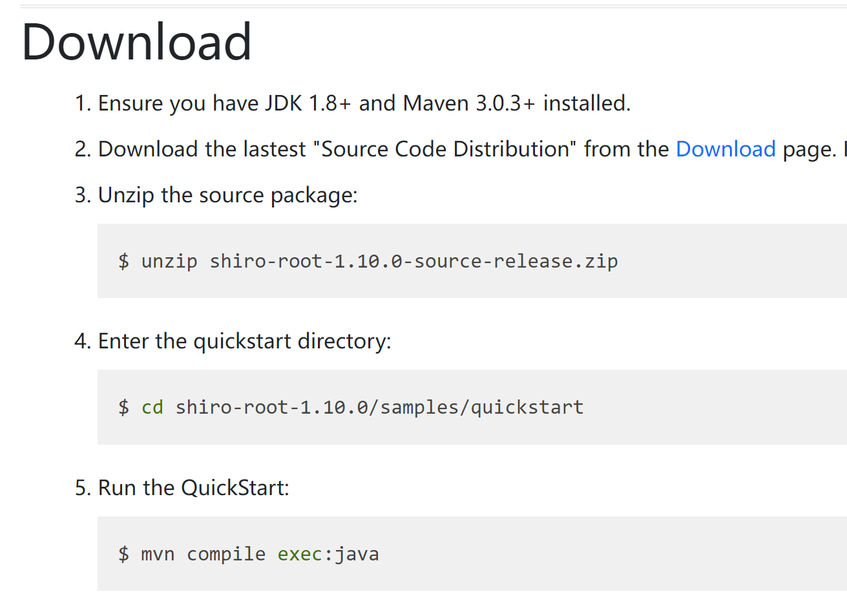Click the green cd keyword
Screen dimensions: 847x605
[152, 407]
